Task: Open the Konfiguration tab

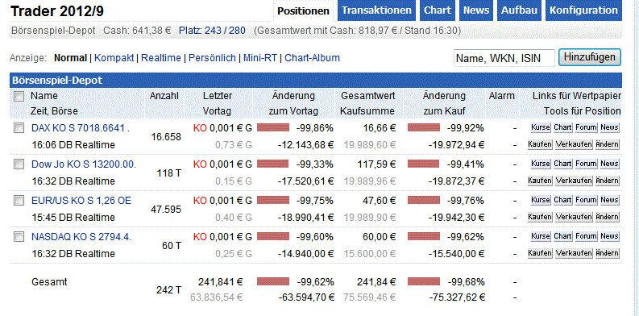Action: point(583,10)
